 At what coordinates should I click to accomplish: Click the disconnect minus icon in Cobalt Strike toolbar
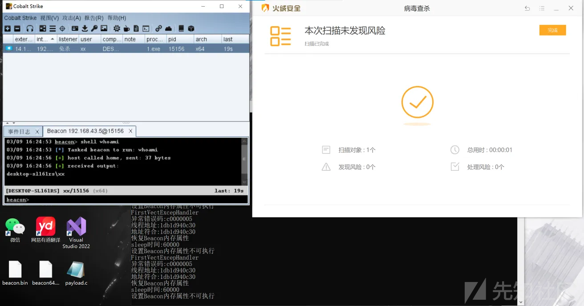click(x=17, y=28)
